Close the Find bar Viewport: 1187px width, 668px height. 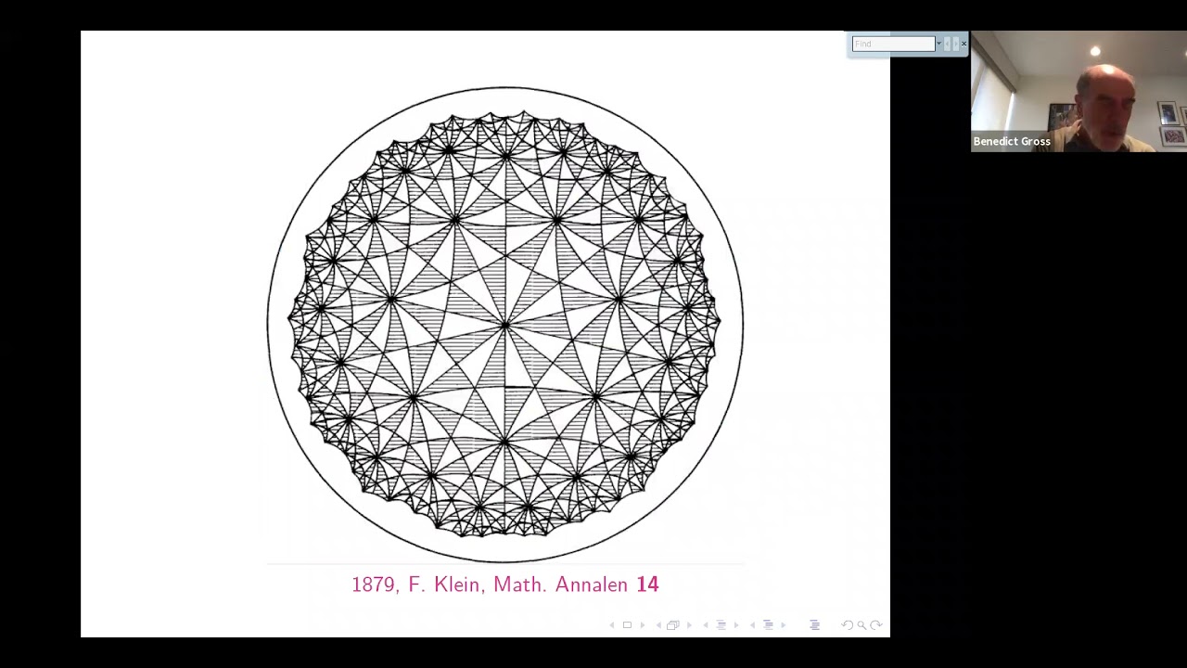pos(964,44)
